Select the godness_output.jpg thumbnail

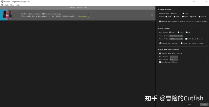point(7,15)
